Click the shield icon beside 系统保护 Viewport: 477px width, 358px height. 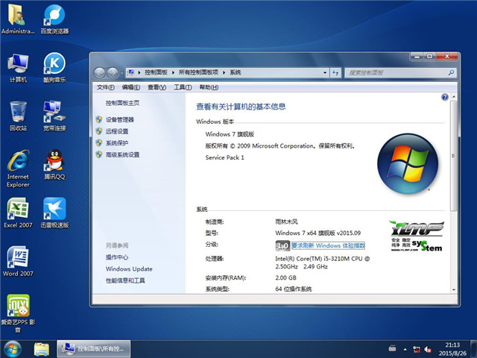pyautogui.click(x=99, y=142)
